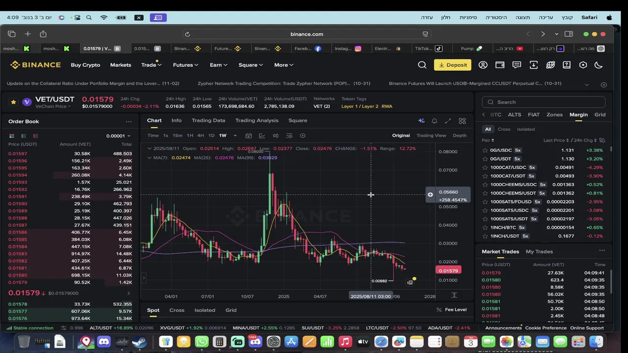Collapse the MA indicator row
The image size is (628, 353).
point(150,158)
